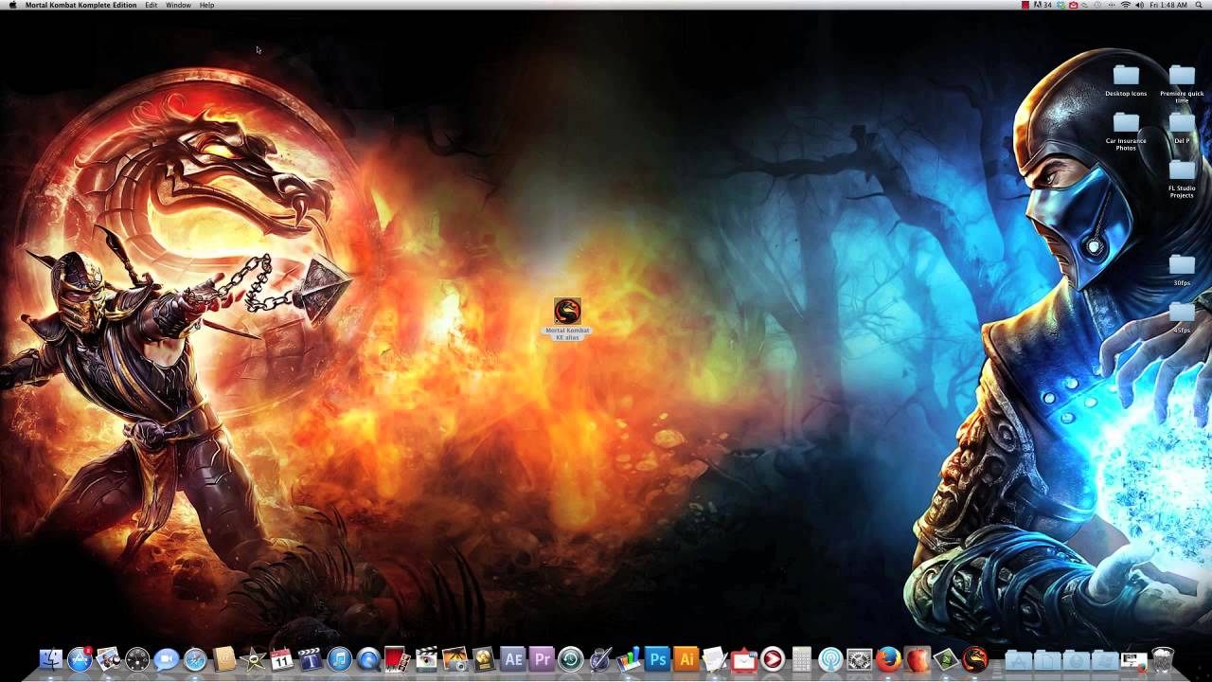Open the red apple app in Dock
The height and width of the screenshot is (682, 1212).
coord(917,659)
